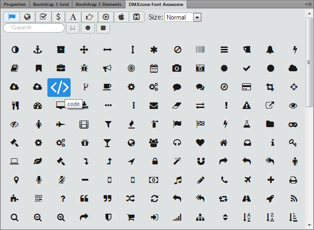
Task: Choose the fire extinguisher icon
Action: coord(154,124)
